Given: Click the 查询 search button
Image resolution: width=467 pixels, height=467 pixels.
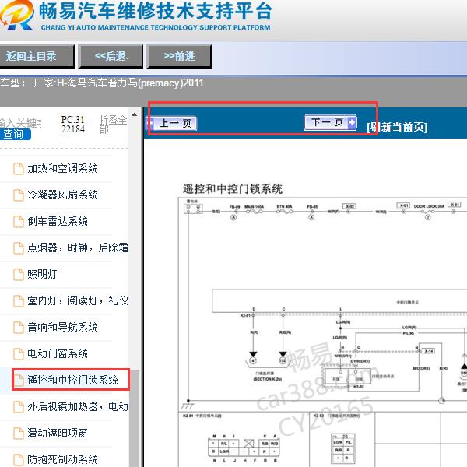Looking at the screenshot, I should [15, 134].
